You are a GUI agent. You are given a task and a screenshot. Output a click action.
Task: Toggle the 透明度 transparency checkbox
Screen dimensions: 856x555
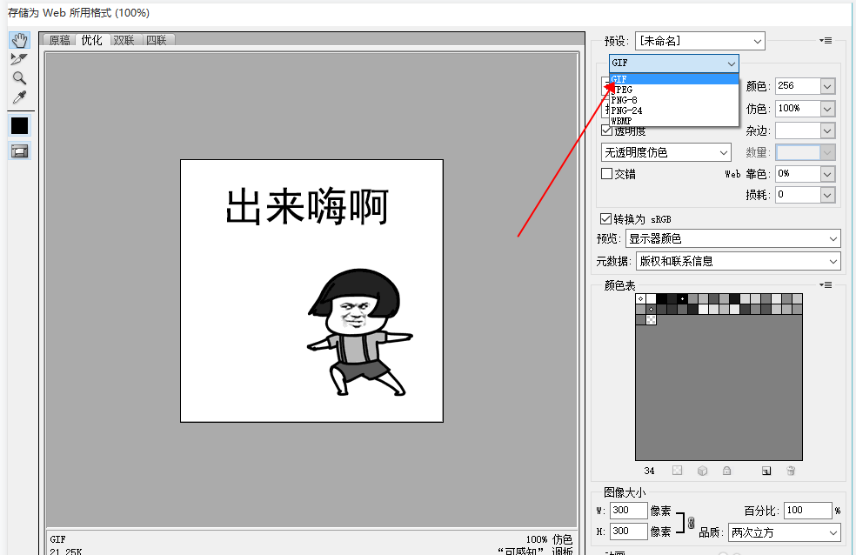pos(606,130)
